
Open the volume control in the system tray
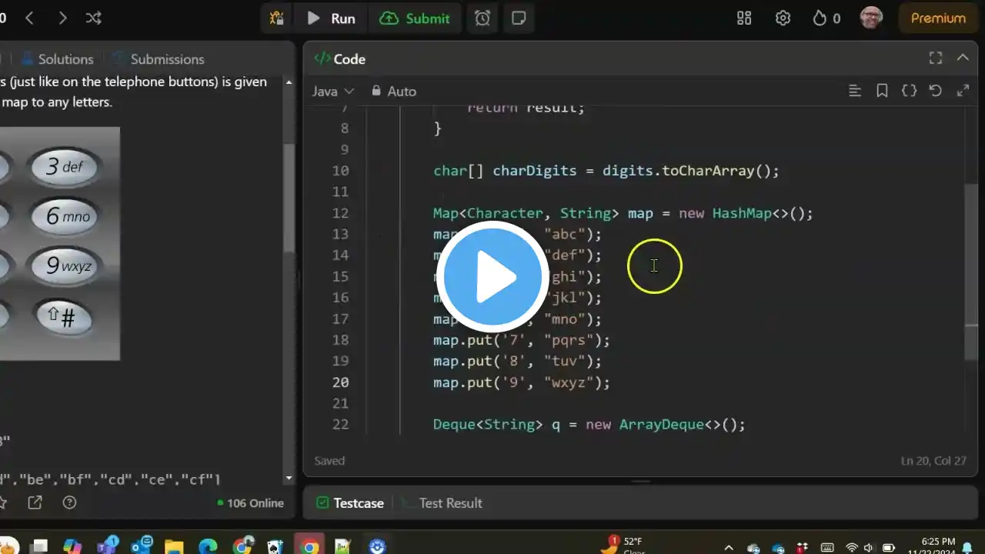point(869,548)
